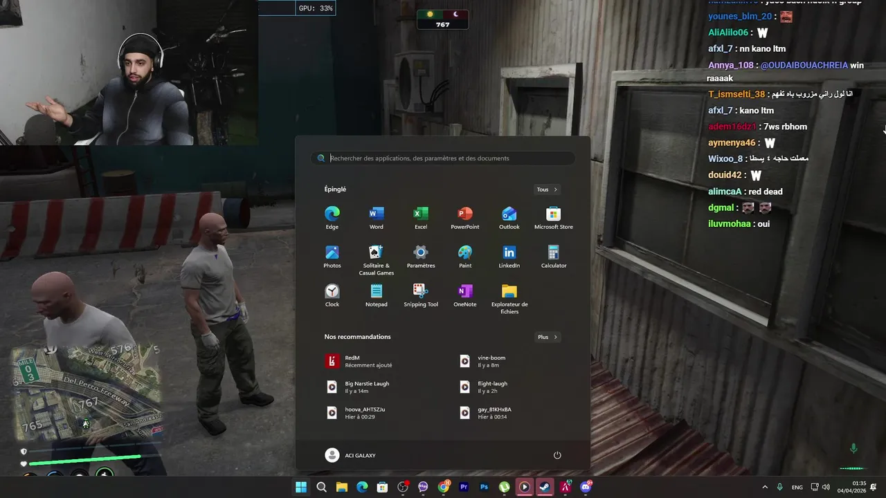Click the game minimap showing Del Perro Freeway
Image resolution: width=886 pixels, height=498 pixels.
88,392
